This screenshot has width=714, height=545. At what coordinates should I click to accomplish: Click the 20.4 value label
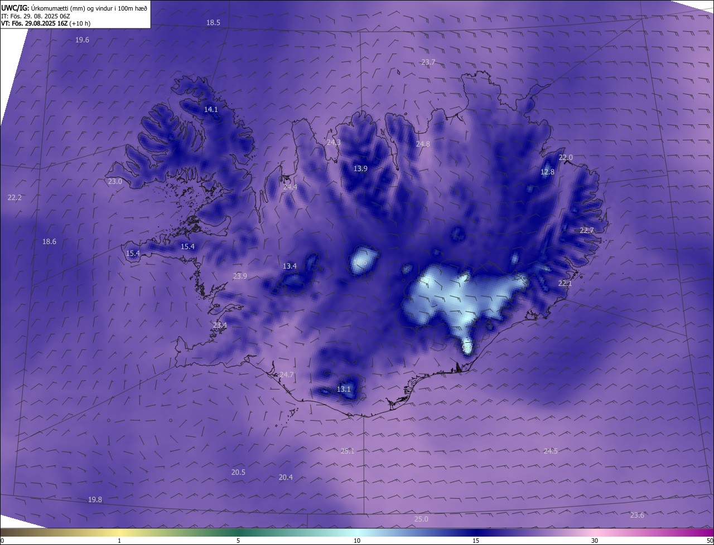286,478
